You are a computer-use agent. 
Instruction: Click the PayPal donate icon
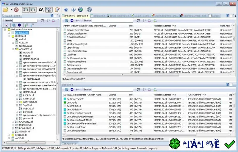click(x=89, y=10)
